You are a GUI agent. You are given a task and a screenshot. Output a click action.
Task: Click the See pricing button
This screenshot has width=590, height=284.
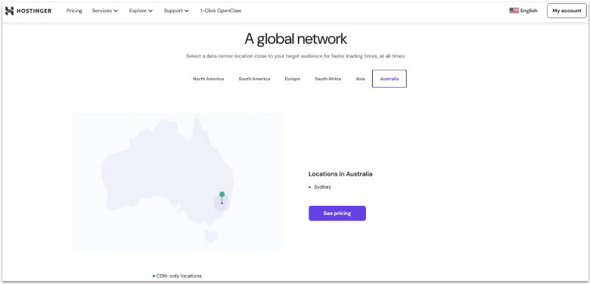pos(337,213)
